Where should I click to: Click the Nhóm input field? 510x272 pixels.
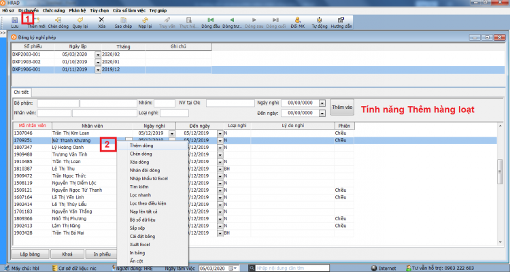coord(165,103)
